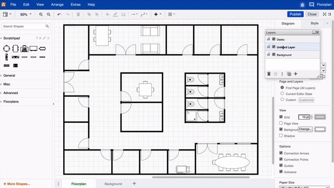
Task: Click the draw.io logo icon
Action: [4, 5]
